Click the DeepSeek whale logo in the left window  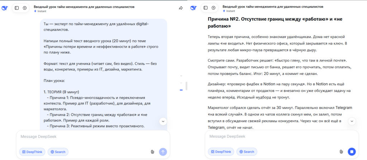pyautogui.click(x=5, y=8)
